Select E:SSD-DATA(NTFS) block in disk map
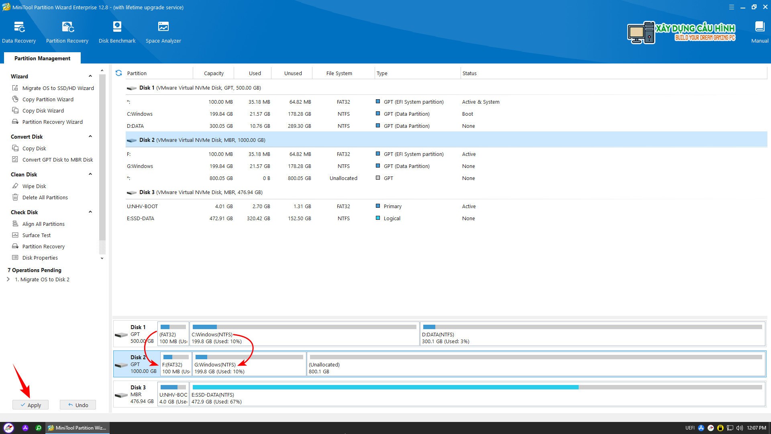The width and height of the screenshot is (771, 434). click(477, 394)
